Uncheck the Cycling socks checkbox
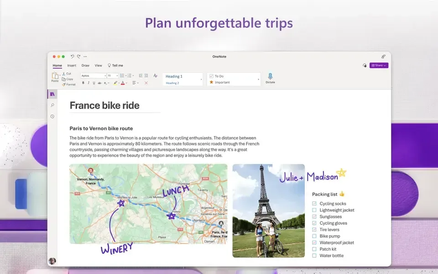 tap(314, 204)
